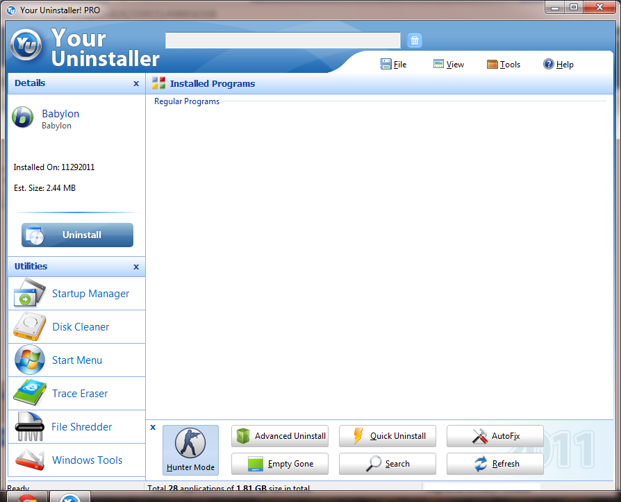
Task: Click the Installed Programs header title
Action: pyautogui.click(x=213, y=83)
